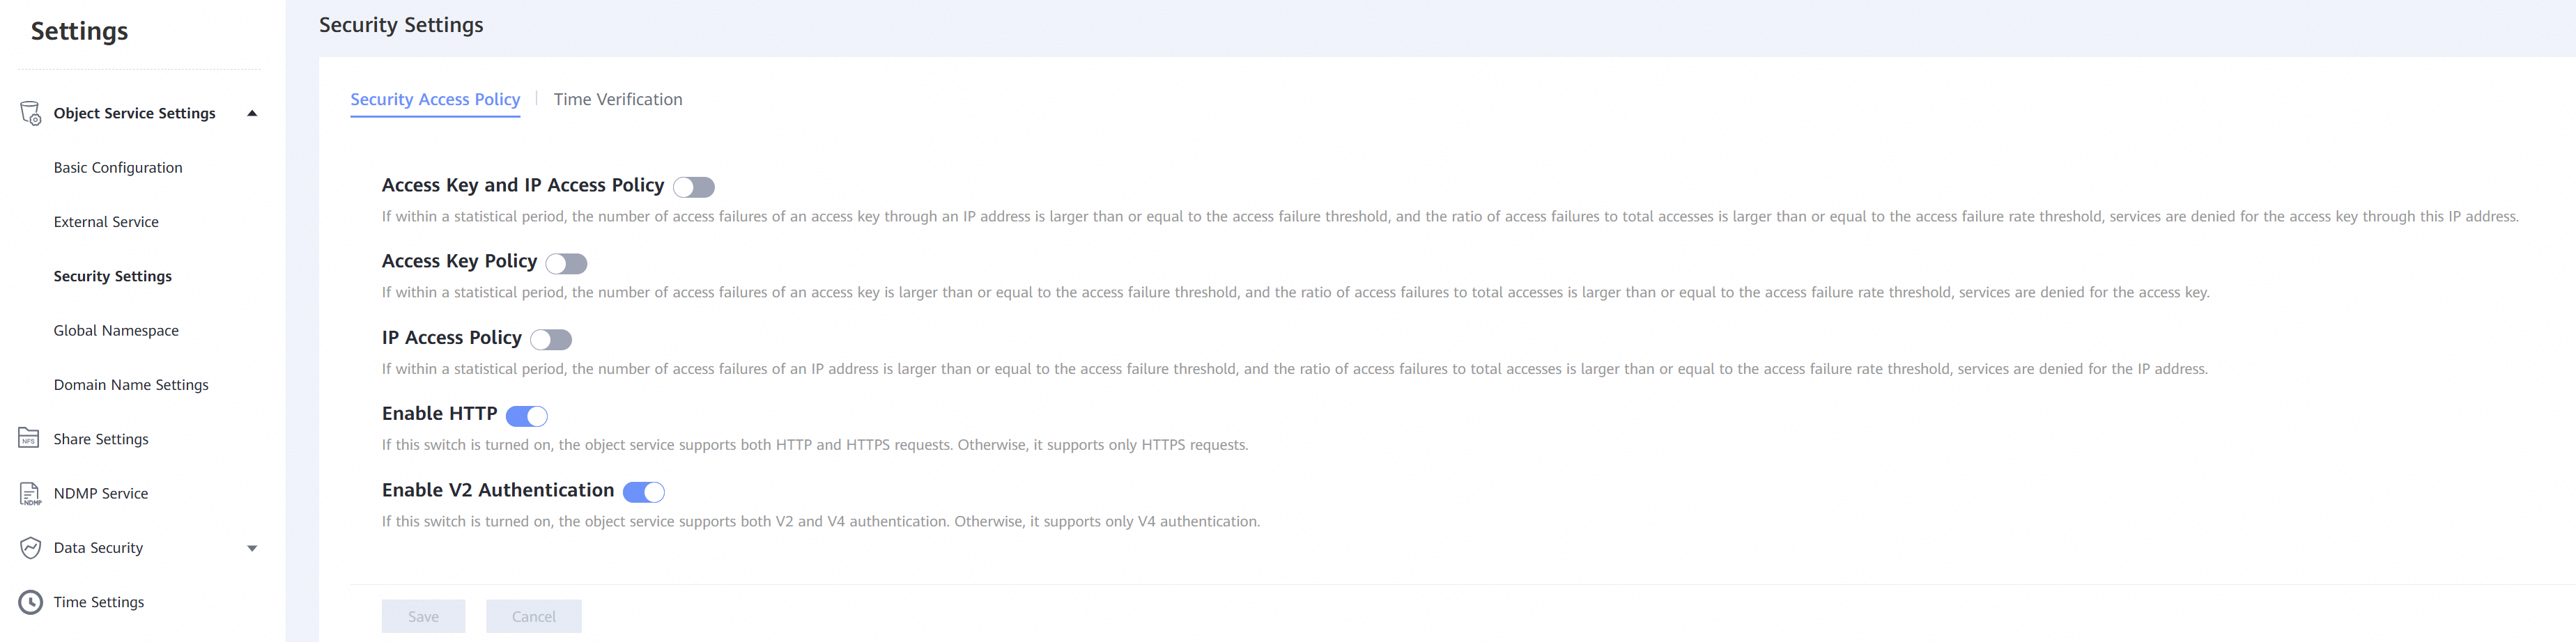This screenshot has width=2576, height=642.
Task: Enable the Access Key Policy switch
Action: coord(566,263)
